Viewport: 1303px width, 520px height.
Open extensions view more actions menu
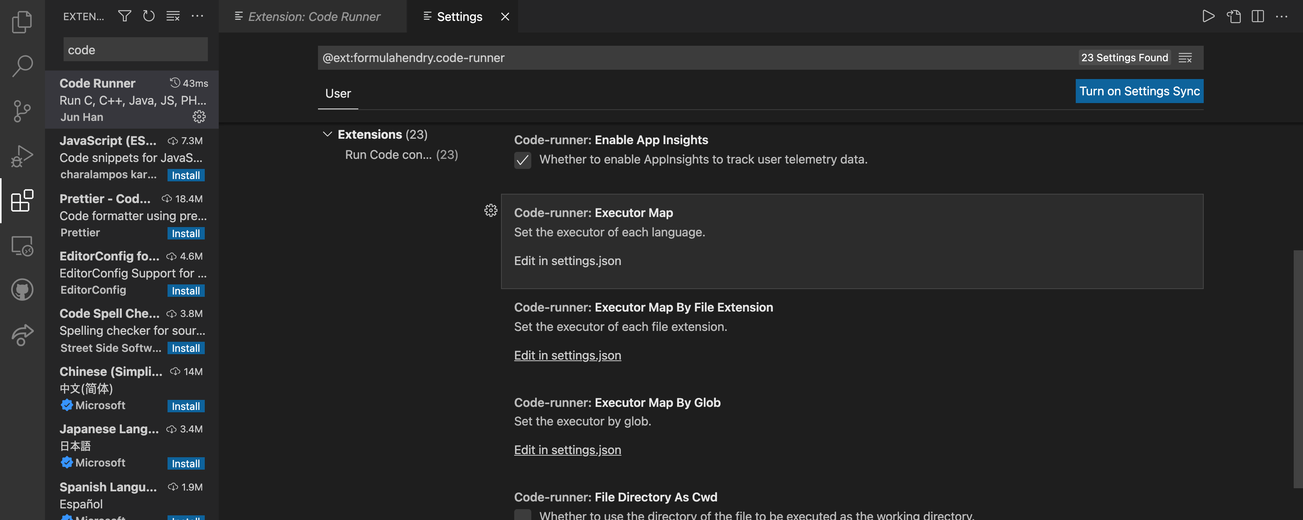197,16
